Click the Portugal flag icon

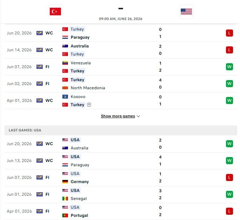(65, 215)
